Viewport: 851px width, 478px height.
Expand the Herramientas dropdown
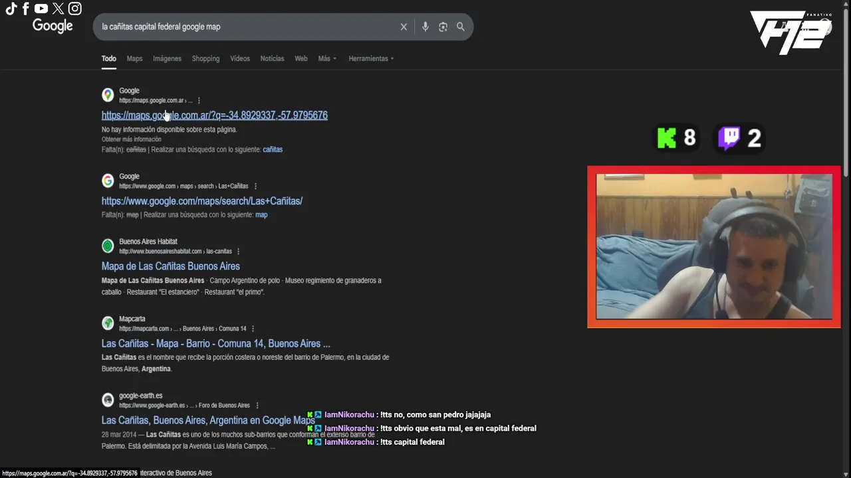(371, 58)
